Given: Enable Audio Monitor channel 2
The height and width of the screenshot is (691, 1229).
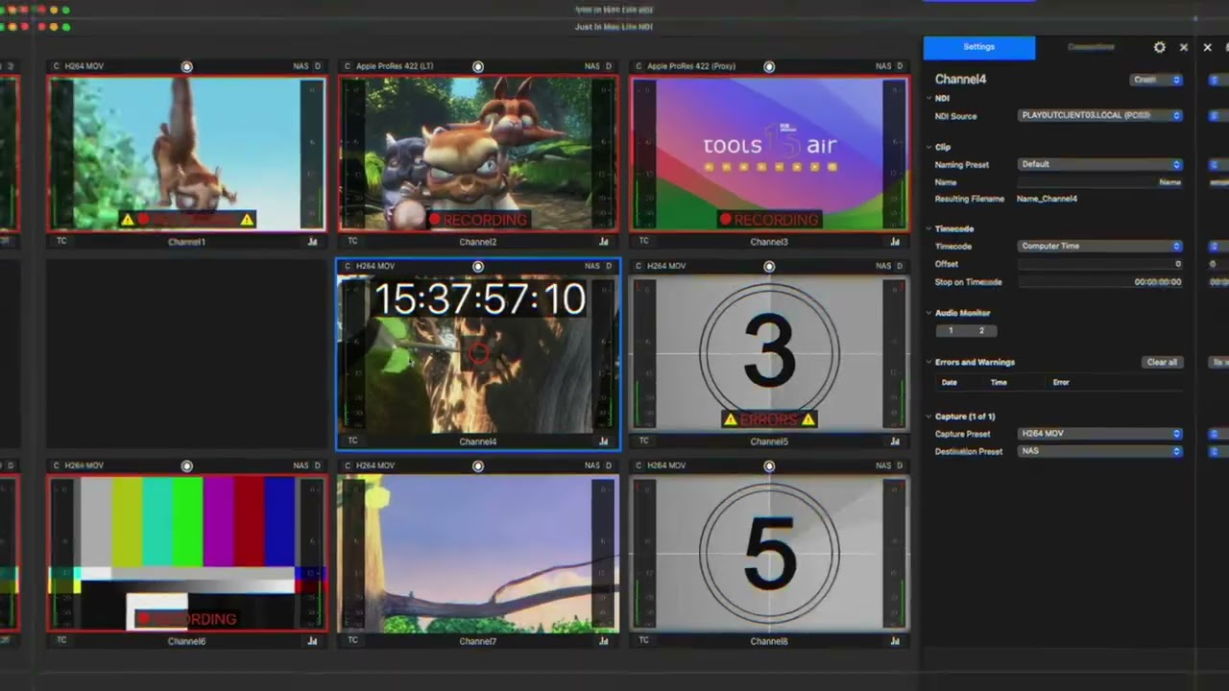Looking at the screenshot, I should [981, 330].
